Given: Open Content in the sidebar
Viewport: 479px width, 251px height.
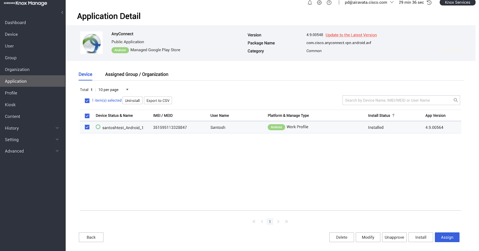Looking at the screenshot, I should [x=32, y=116].
